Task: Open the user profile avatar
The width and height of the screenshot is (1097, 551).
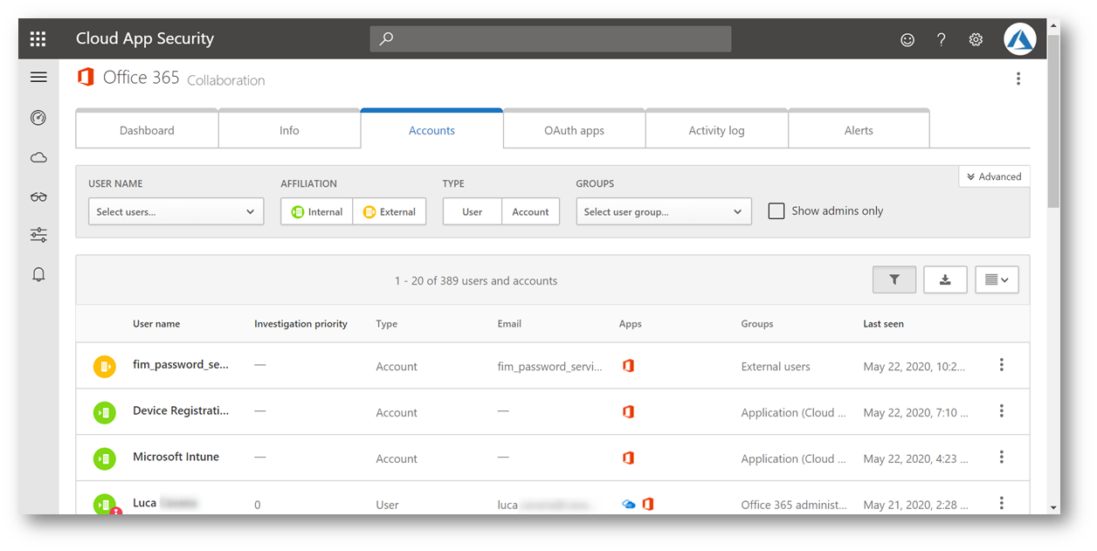Action: [1019, 39]
